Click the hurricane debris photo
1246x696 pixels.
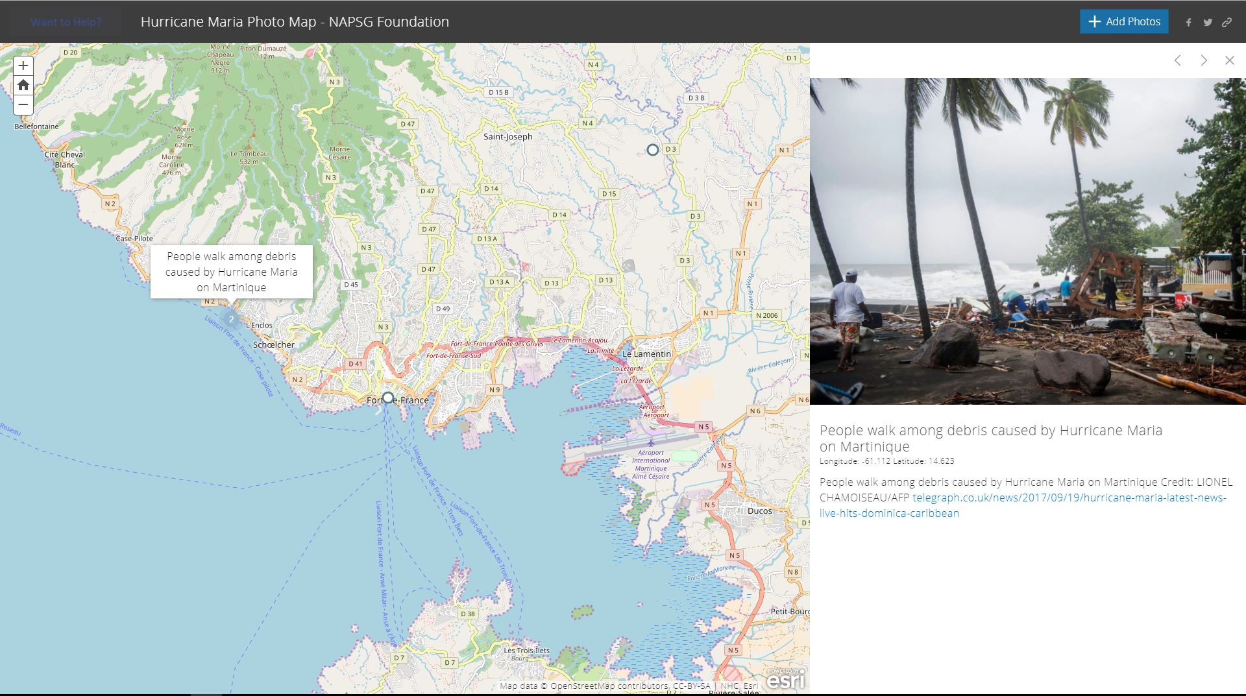point(1027,241)
